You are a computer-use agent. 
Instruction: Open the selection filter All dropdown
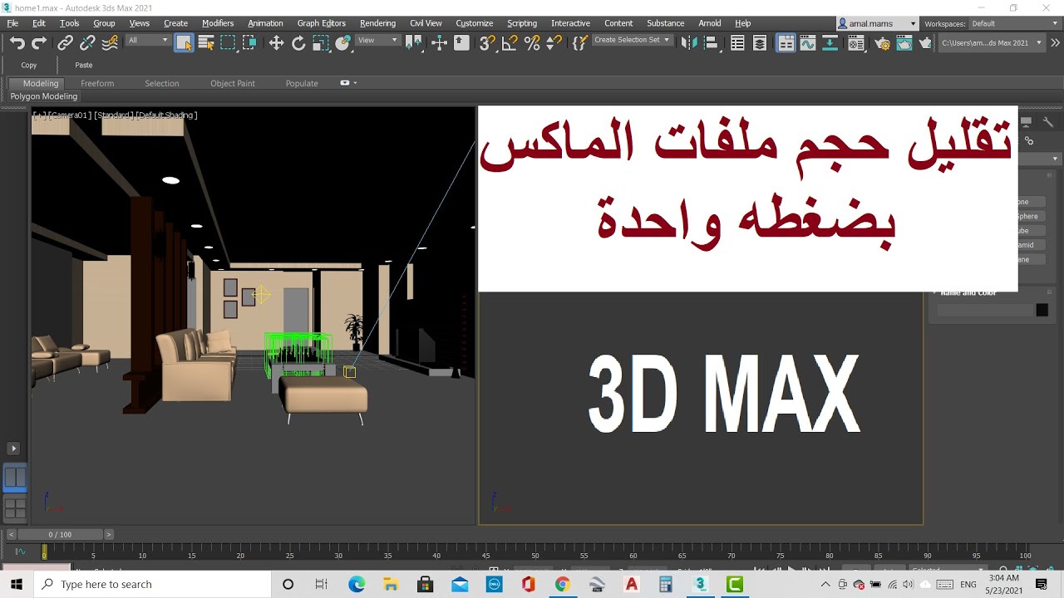click(x=148, y=40)
